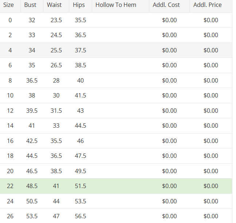Click Hollow To Hem cell for size 10
Image resolution: width=236 pixels, height=223 pixels.
pyautogui.click(x=120, y=96)
